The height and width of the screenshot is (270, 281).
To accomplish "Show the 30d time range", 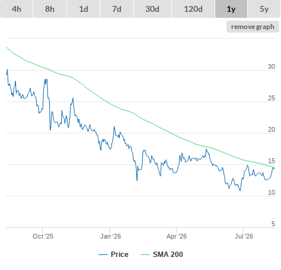I will click(x=152, y=9).
